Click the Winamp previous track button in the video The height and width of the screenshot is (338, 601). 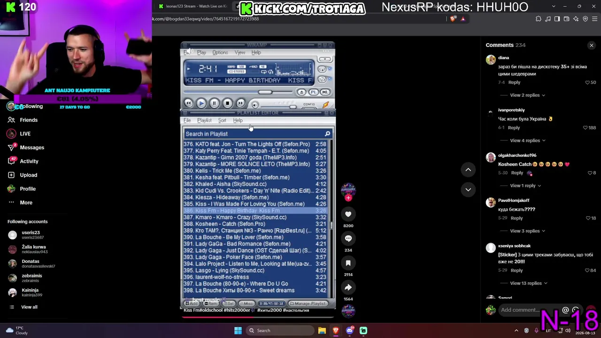point(188,103)
